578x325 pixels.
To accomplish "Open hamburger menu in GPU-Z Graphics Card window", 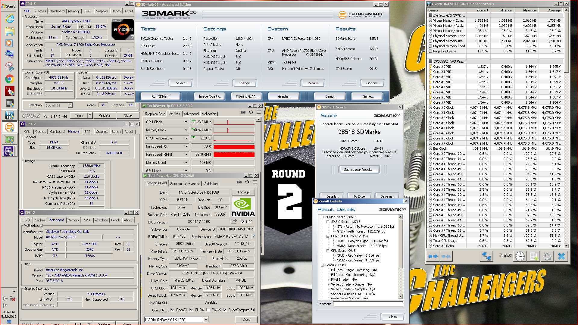I will point(255,182).
